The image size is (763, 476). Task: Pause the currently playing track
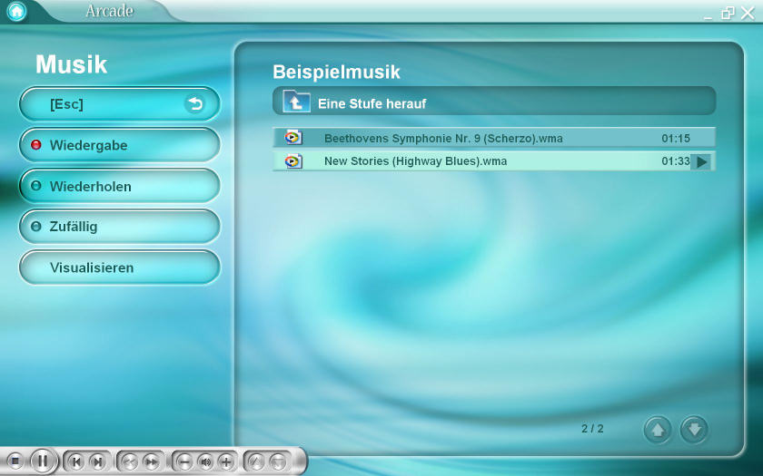(43, 460)
